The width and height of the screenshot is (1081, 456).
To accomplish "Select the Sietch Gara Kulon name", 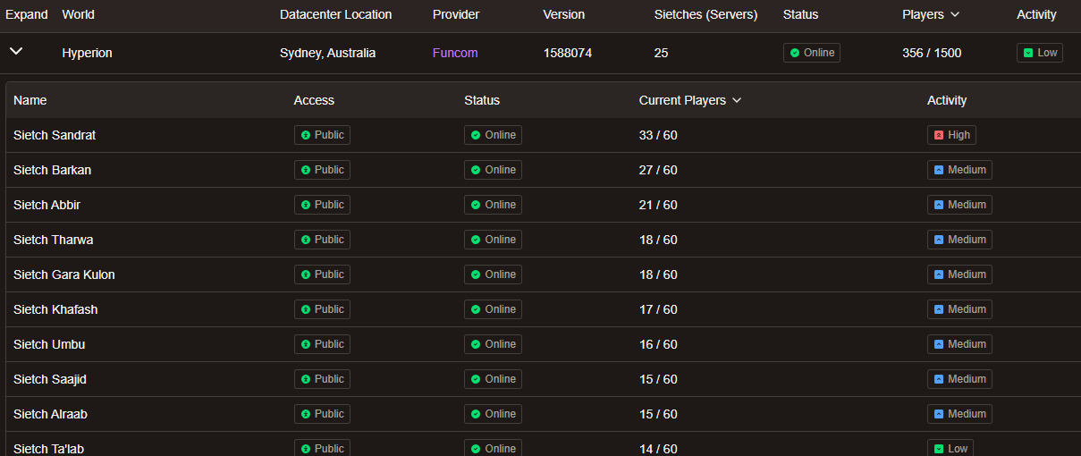I will (x=64, y=274).
